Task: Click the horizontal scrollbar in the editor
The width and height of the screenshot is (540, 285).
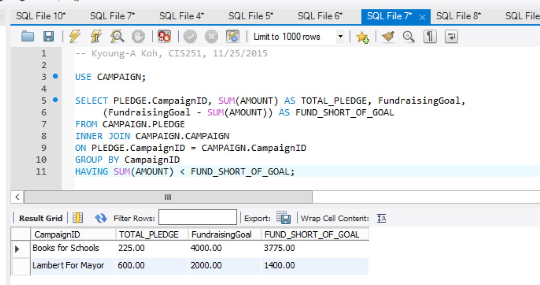Action: coord(167,197)
